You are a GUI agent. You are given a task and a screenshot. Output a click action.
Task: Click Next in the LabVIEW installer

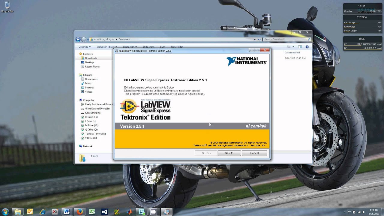point(229,153)
